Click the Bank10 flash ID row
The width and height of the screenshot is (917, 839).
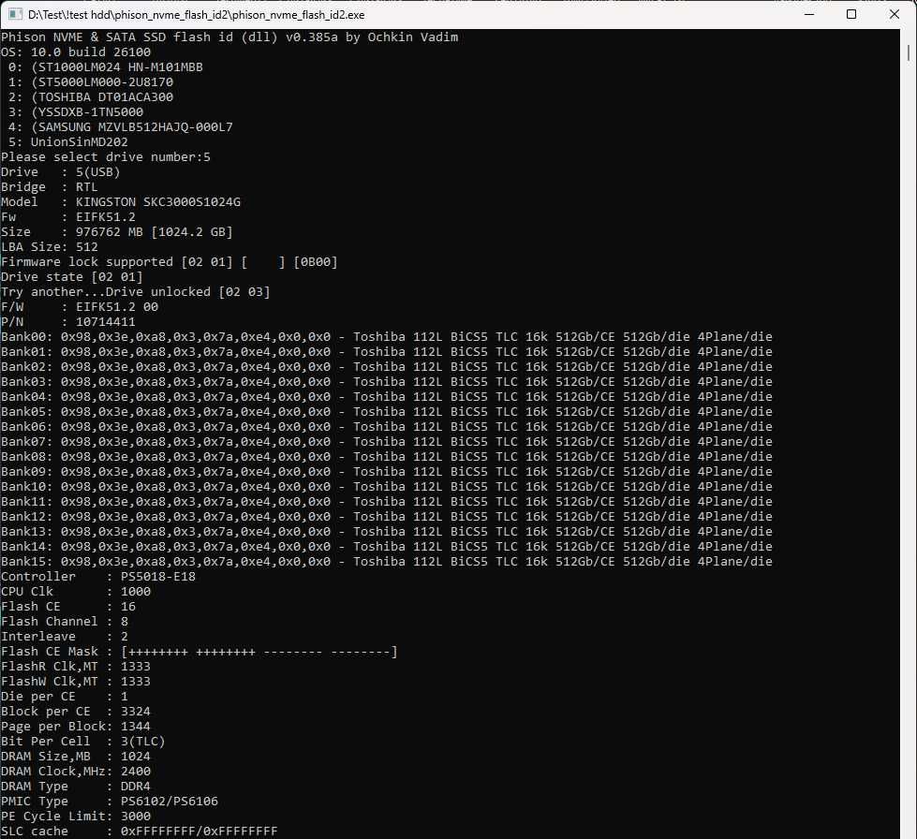387,486
